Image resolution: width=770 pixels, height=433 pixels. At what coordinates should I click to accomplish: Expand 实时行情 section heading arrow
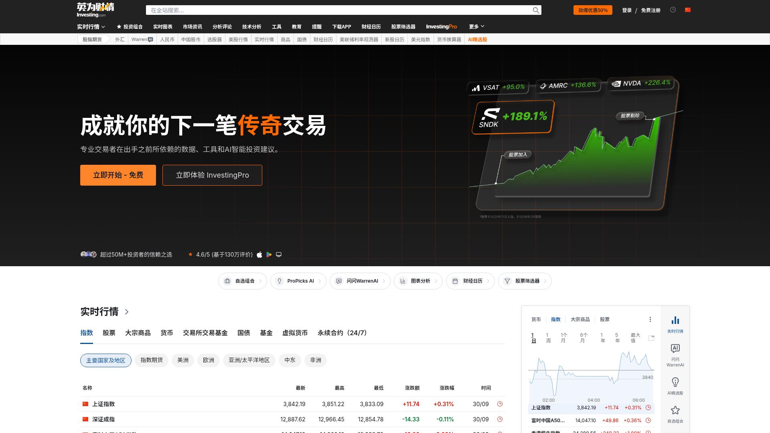click(127, 312)
